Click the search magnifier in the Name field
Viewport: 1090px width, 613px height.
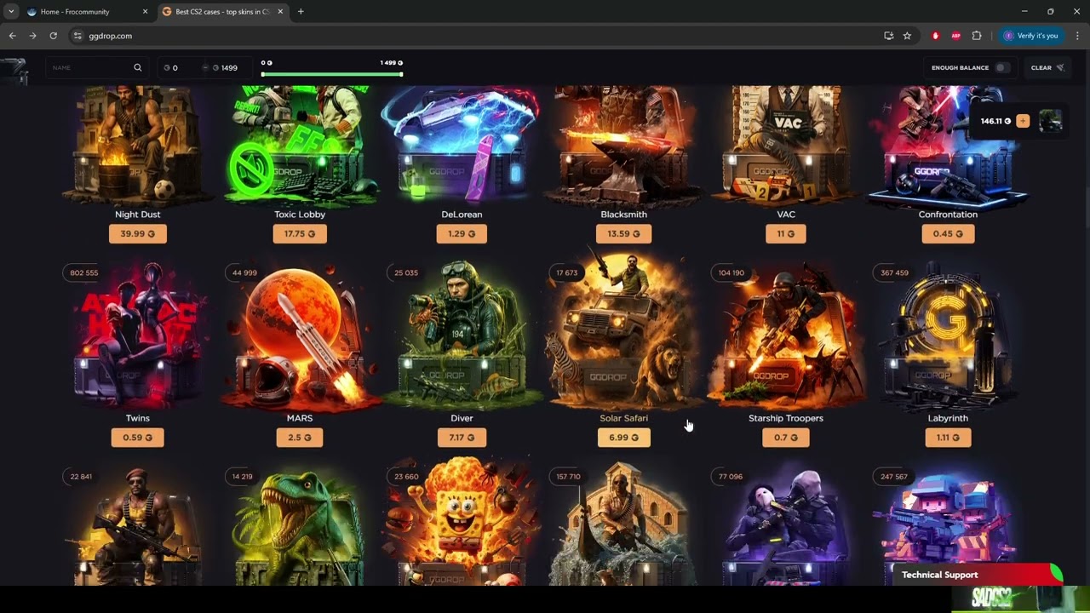point(137,67)
